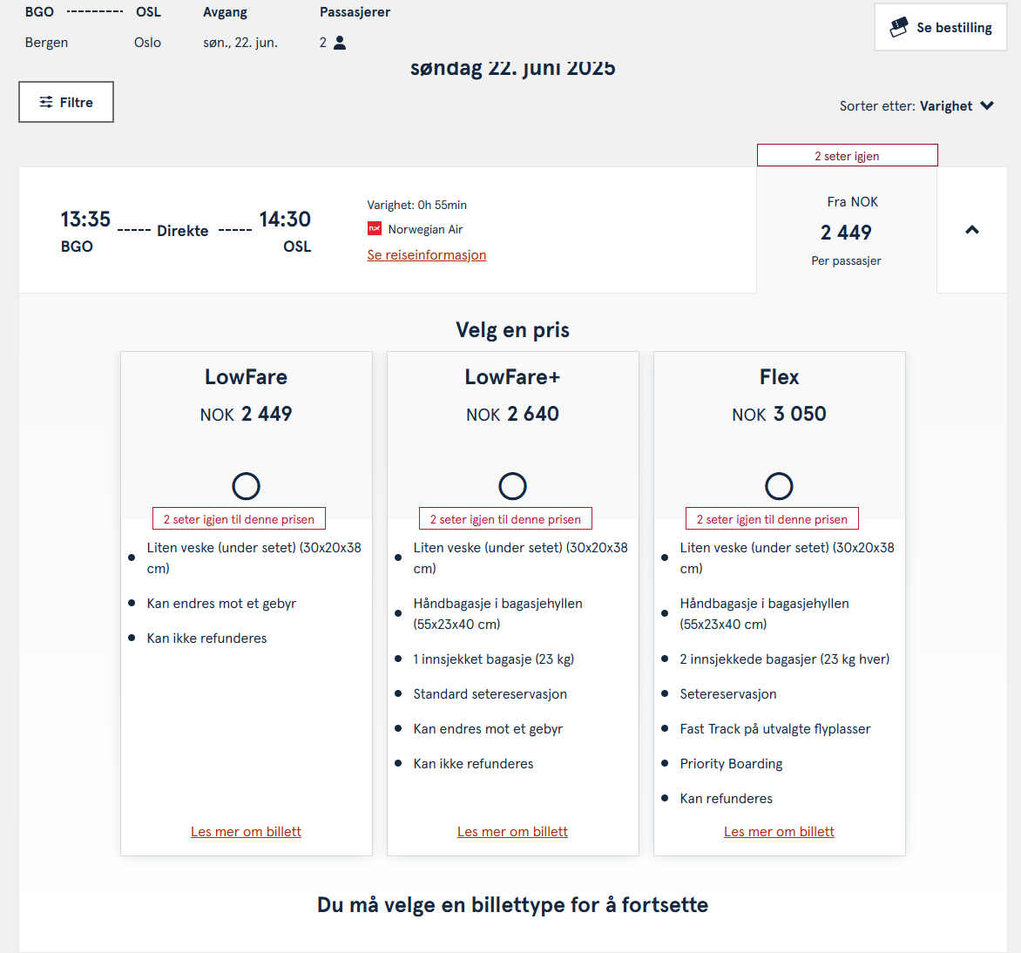Select the LowFare radio button

tap(246, 486)
